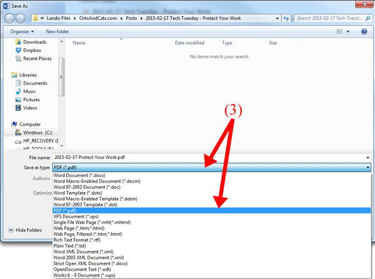Select Works 6 - 9 Document (*.wps)
The image size is (375, 279).
212,275
